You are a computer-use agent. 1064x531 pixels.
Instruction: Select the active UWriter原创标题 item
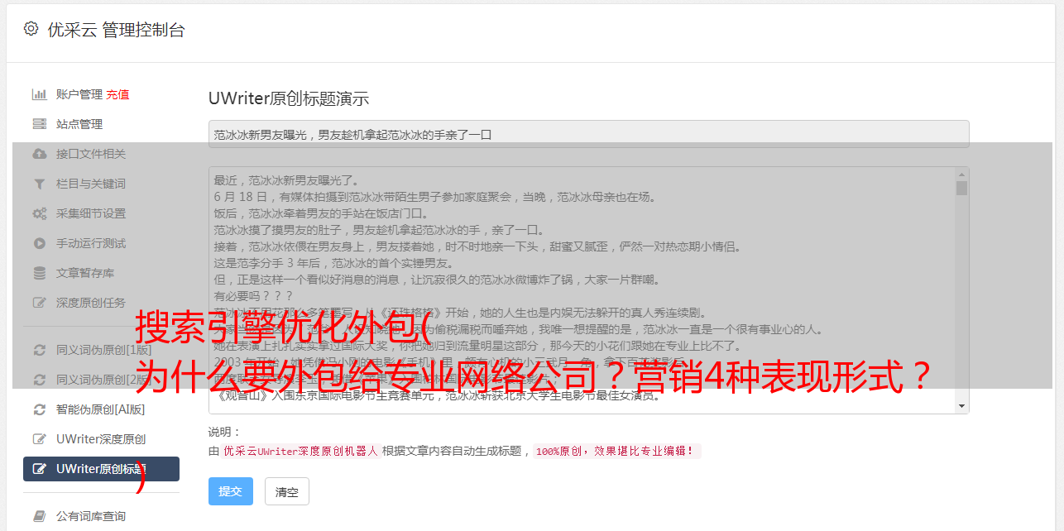[x=101, y=469]
